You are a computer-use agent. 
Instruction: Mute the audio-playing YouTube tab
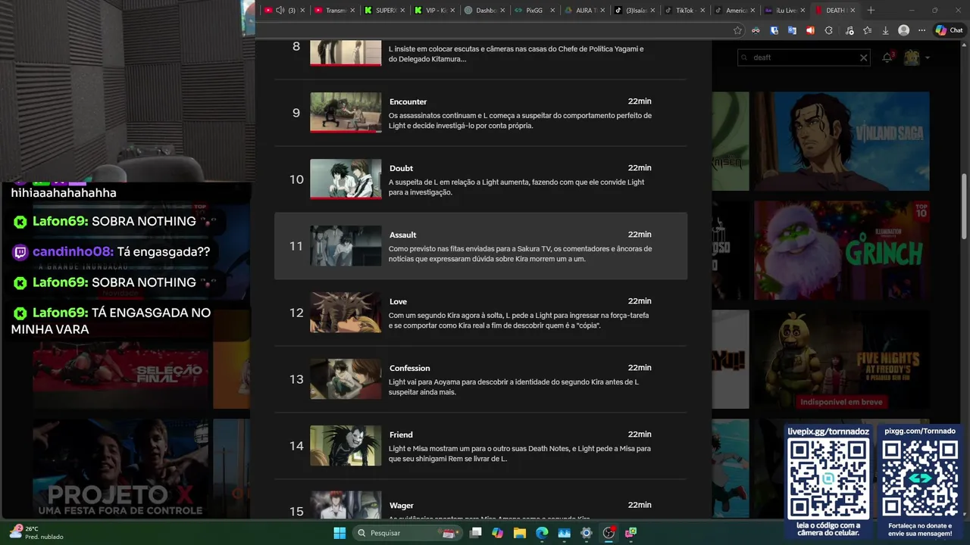(x=280, y=10)
